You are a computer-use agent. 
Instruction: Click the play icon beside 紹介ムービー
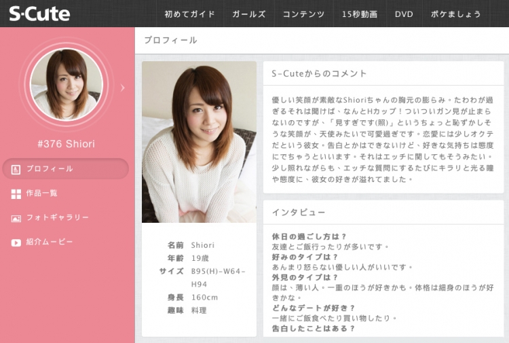(16, 242)
